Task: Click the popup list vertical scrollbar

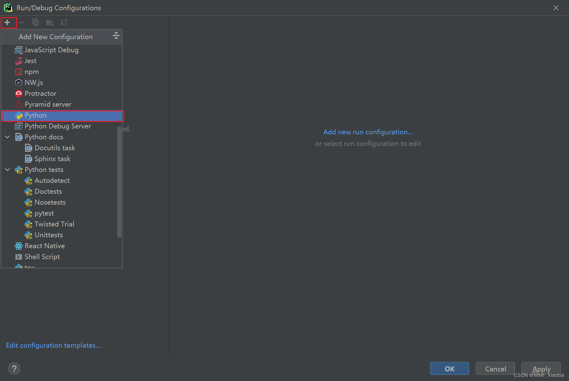Action: point(119,182)
